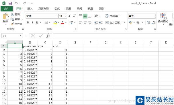Click the Cancel X in formula bar
174x105 pixels.
point(33,36)
